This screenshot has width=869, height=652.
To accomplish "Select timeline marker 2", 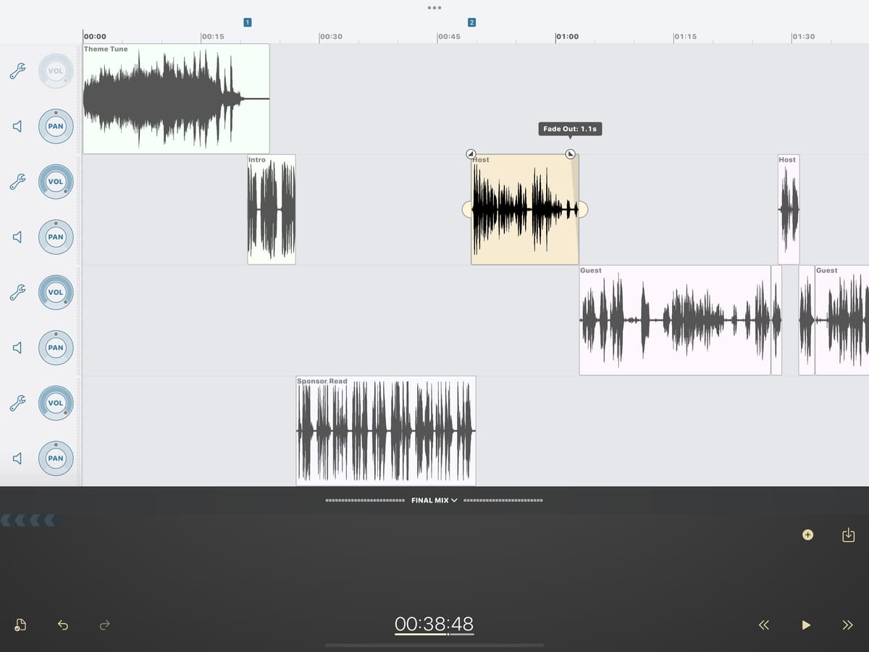I will click(471, 22).
